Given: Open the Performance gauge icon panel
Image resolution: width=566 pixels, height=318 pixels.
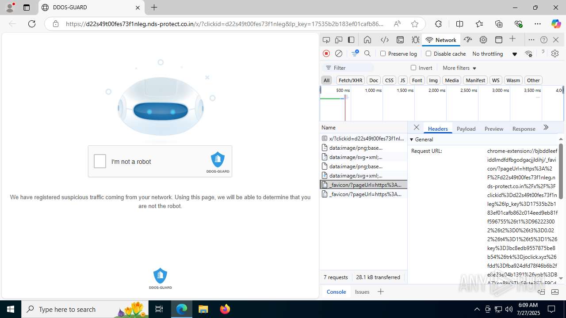Looking at the screenshot, I should (468, 40).
